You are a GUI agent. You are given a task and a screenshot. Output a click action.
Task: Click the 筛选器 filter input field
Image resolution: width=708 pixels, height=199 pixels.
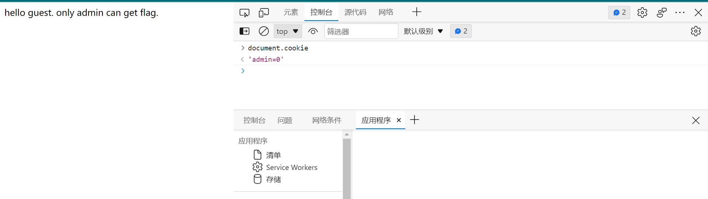click(361, 31)
